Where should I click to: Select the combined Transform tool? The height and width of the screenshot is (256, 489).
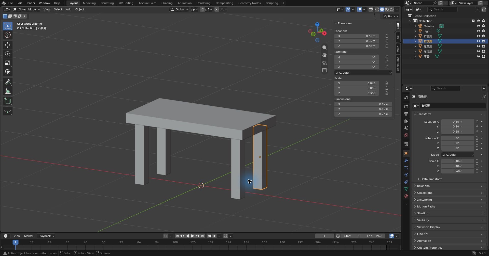(x=8, y=72)
